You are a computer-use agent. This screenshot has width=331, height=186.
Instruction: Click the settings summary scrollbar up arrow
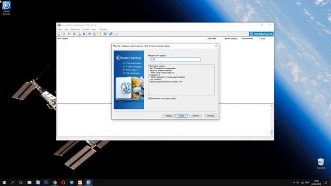[213, 66]
